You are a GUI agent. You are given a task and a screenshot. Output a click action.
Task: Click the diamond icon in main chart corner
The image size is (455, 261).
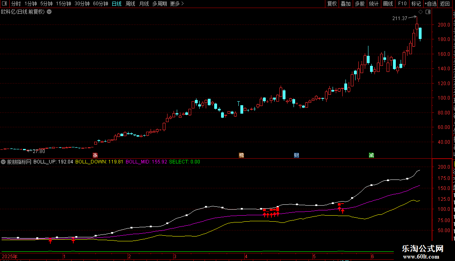pyautogui.click(x=420, y=12)
